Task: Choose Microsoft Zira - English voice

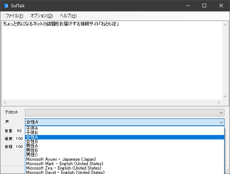Action: pos(125,168)
